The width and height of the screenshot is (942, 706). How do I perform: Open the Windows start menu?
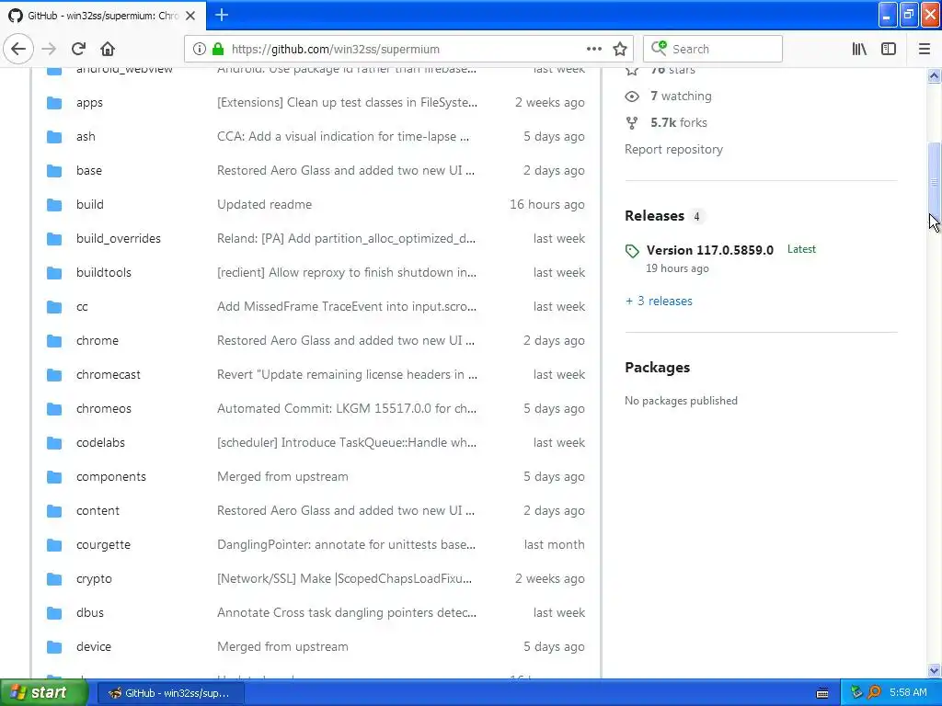42,692
